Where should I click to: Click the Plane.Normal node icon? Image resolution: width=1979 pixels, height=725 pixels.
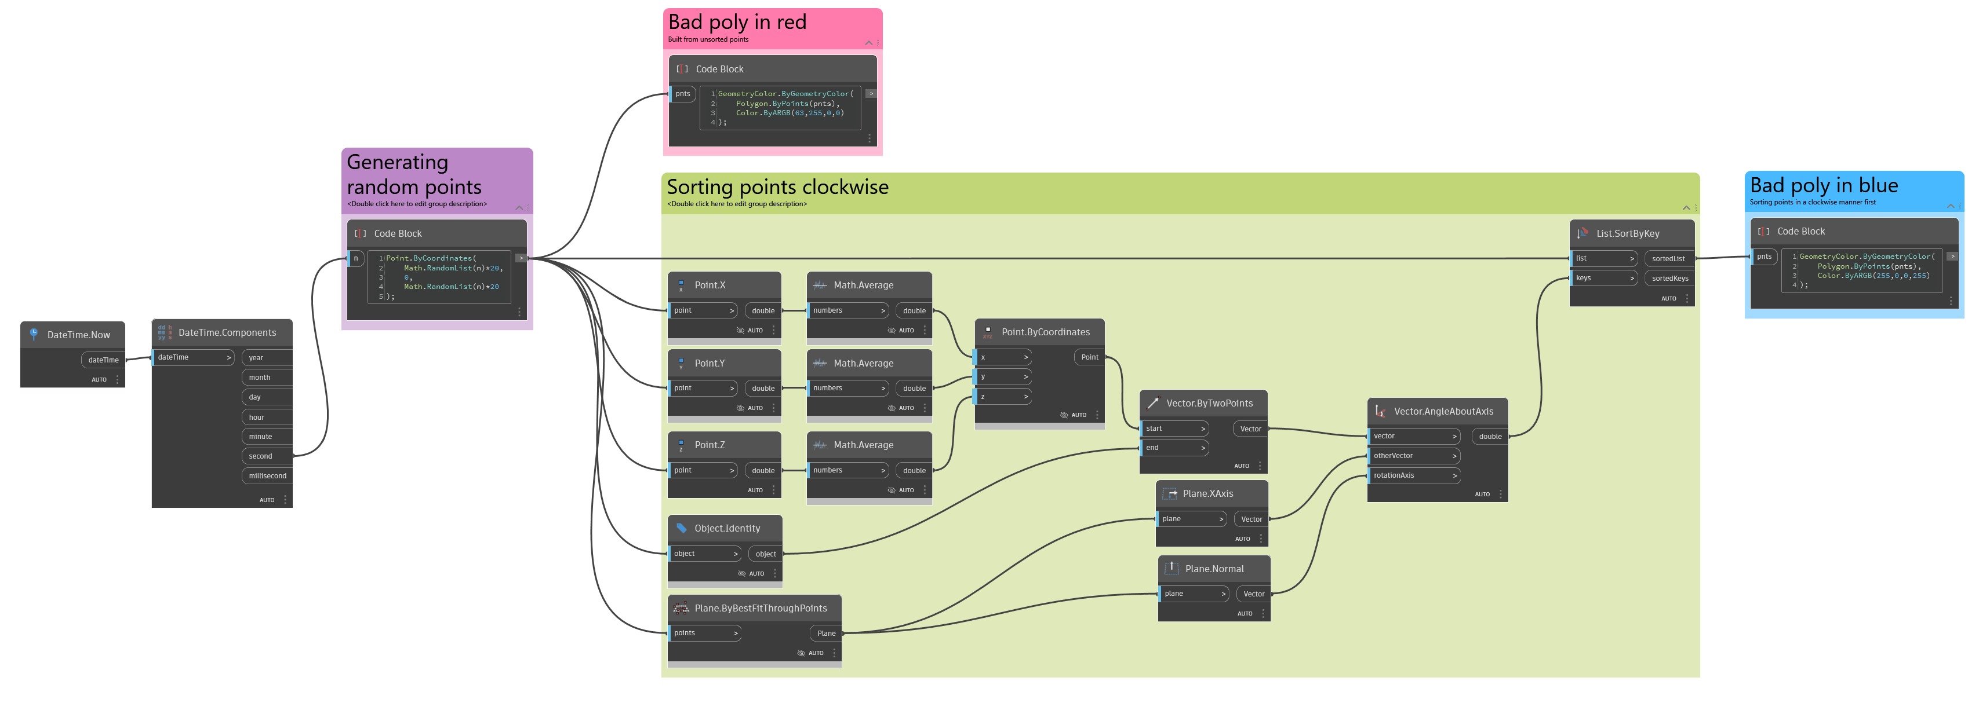click(1171, 569)
